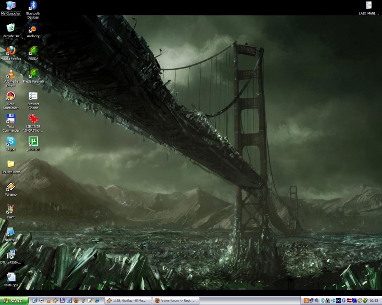Select the Mozilla Firefox desktop shortcut

pos(11,53)
